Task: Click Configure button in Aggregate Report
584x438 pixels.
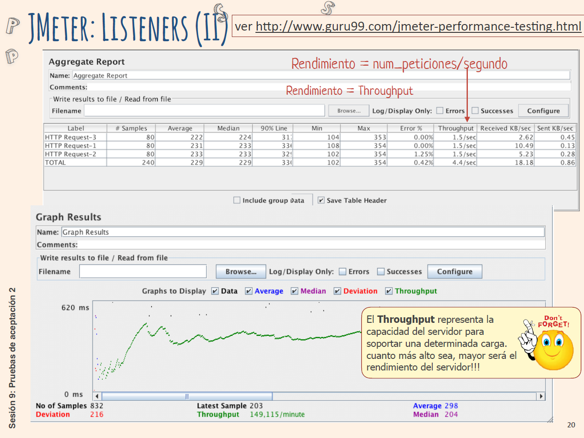Action: point(543,111)
